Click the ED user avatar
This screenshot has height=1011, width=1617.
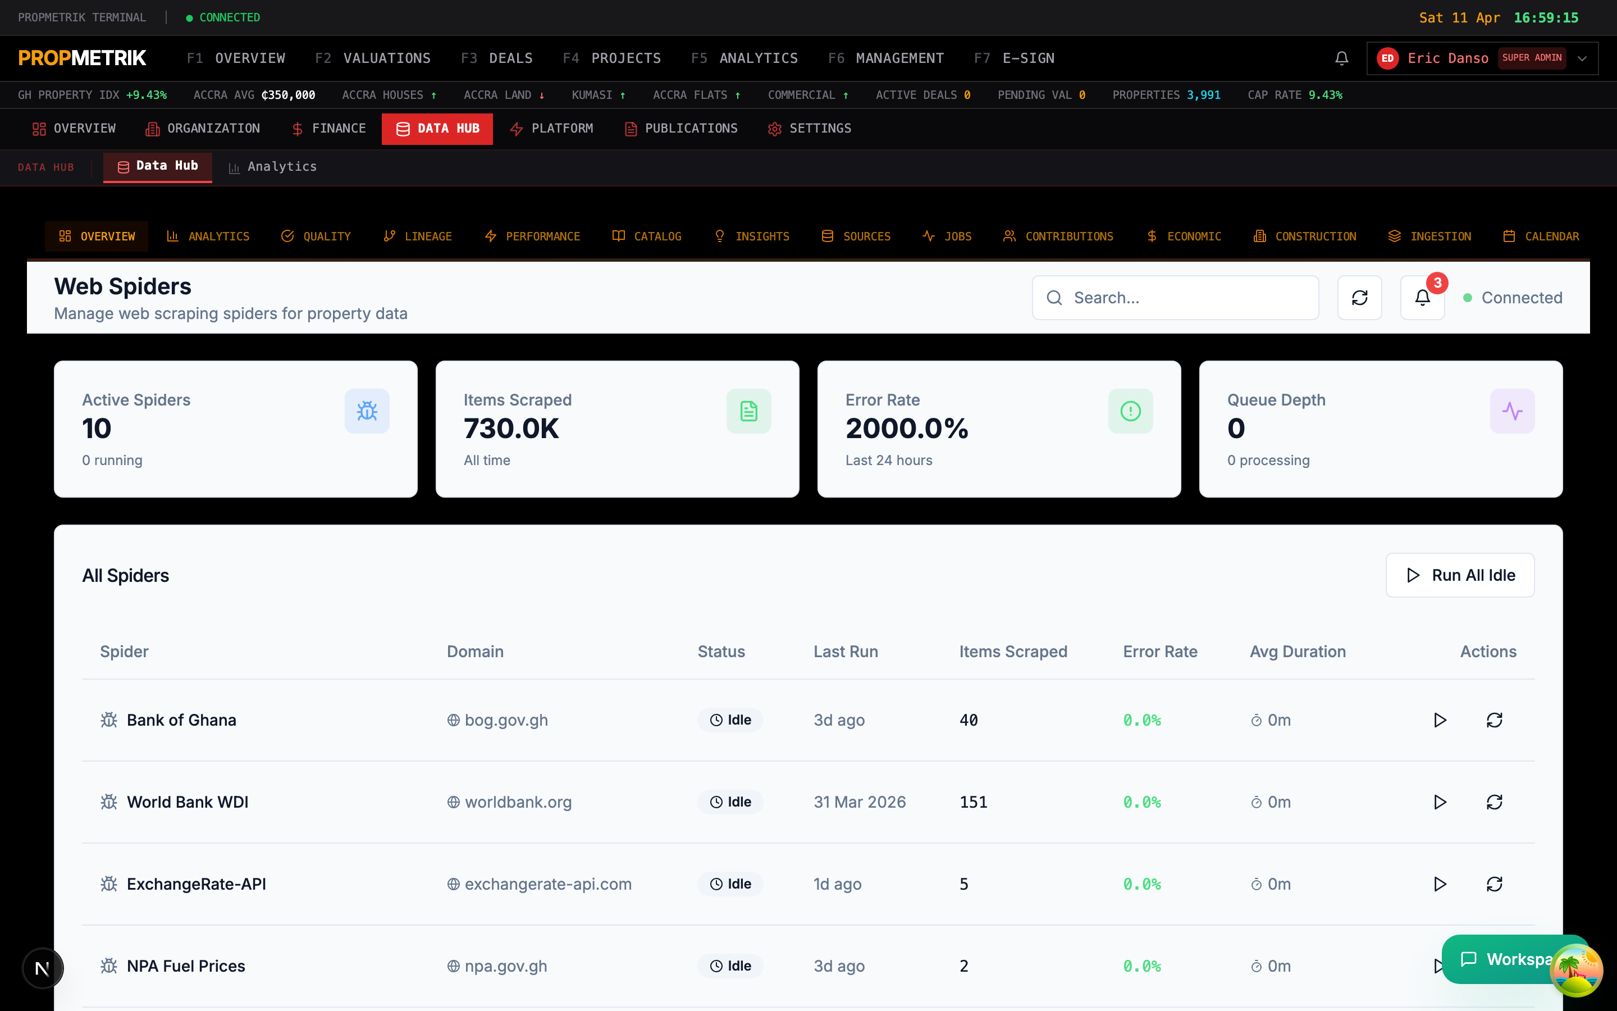[1388, 58]
